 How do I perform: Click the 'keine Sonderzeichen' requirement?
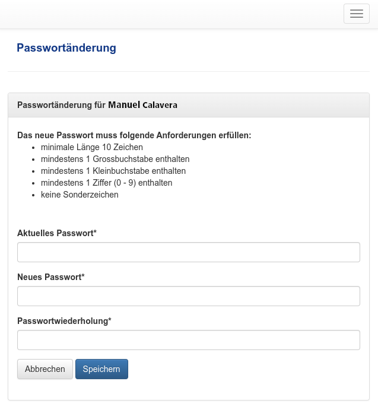pos(80,195)
